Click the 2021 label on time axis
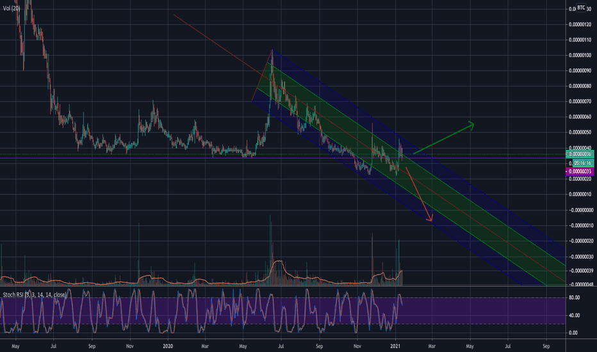 [x=396, y=346]
